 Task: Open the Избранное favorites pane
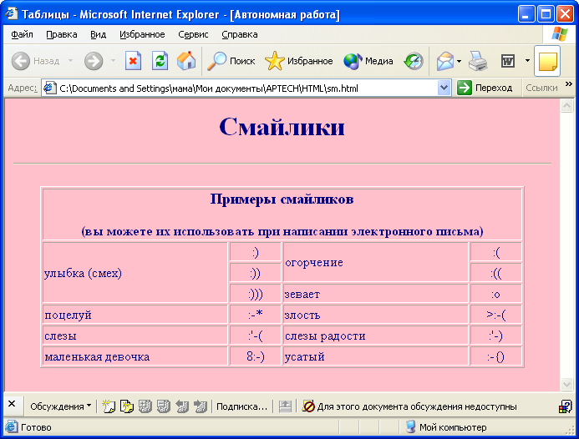click(x=298, y=61)
